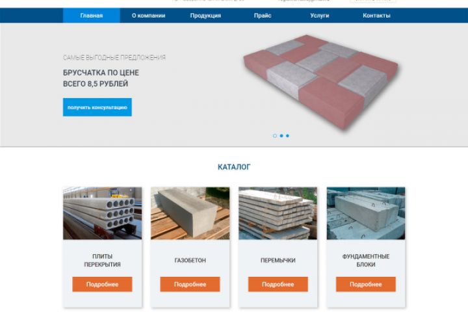Open the Услуги menu item
Screen dimensions: 468x312
[x=319, y=16]
